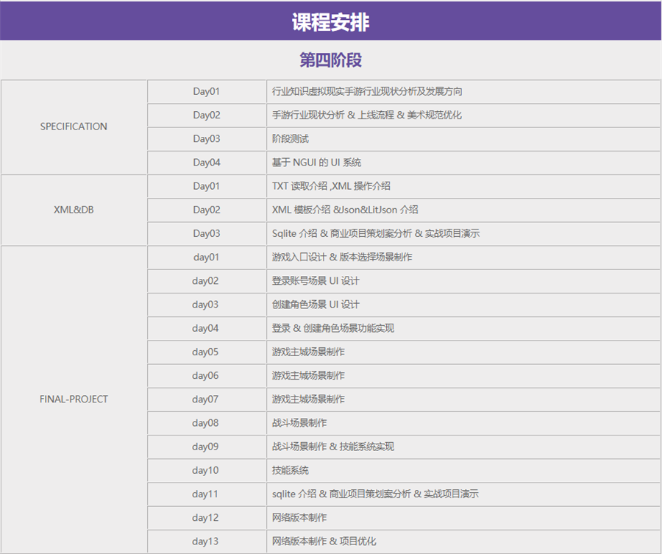Select the 游戏入口设计 & 版本选择场景制作 entry

[x=342, y=258]
